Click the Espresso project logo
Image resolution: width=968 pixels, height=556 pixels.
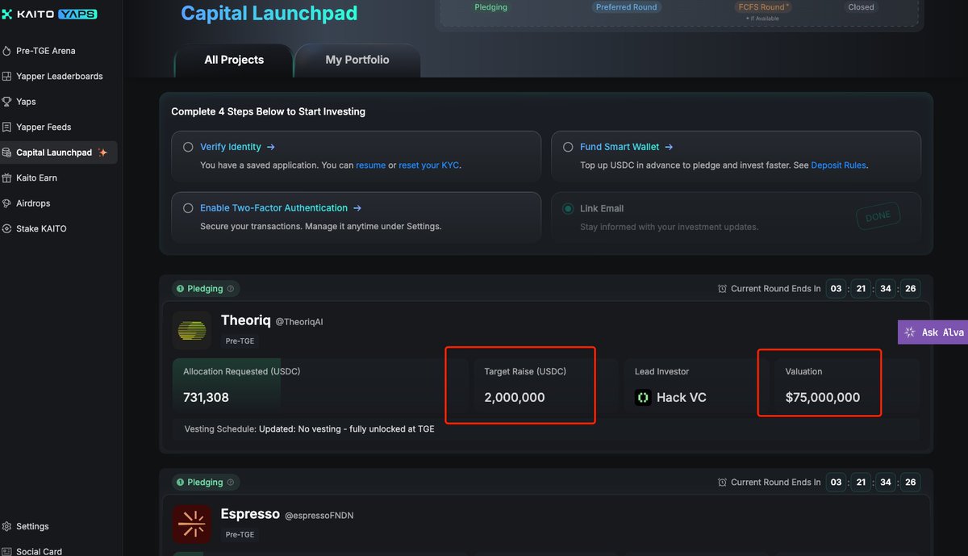[x=192, y=524]
